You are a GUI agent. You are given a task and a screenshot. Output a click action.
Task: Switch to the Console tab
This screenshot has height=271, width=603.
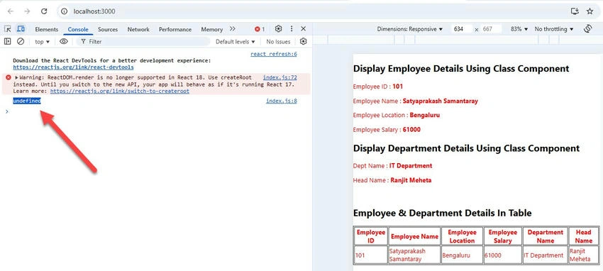pyautogui.click(x=78, y=29)
